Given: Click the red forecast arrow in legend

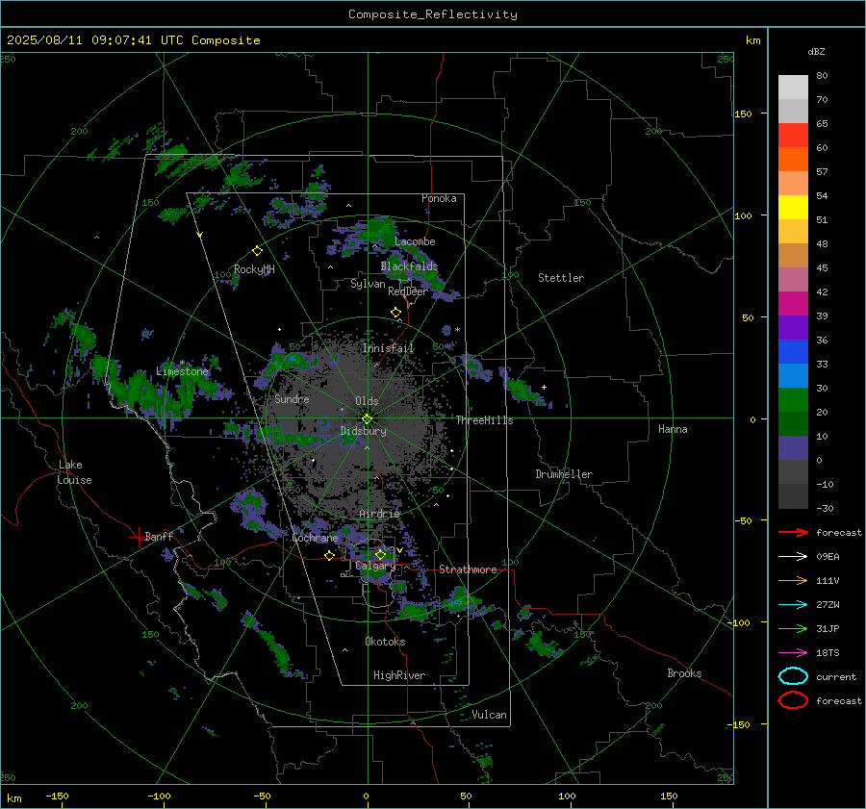Looking at the screenshot, I should (x=793, y=532).
